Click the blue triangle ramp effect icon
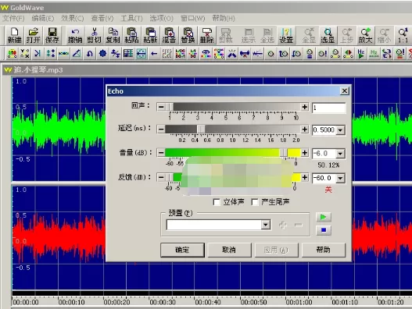 click(77, 54)
